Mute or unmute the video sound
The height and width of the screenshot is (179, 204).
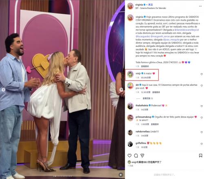[121, 175]
